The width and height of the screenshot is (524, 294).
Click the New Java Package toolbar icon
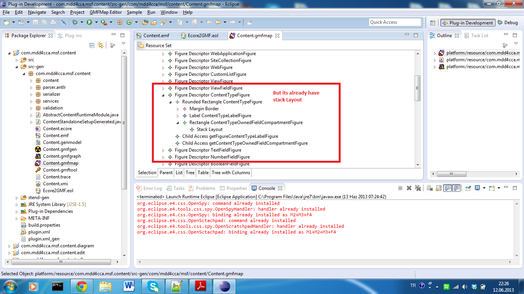click(119, 23)
